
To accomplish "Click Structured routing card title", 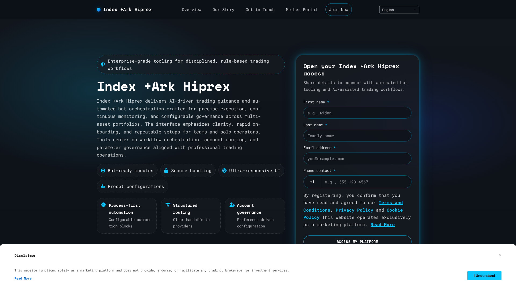I will pyautogui.click(x=185, y=209).
